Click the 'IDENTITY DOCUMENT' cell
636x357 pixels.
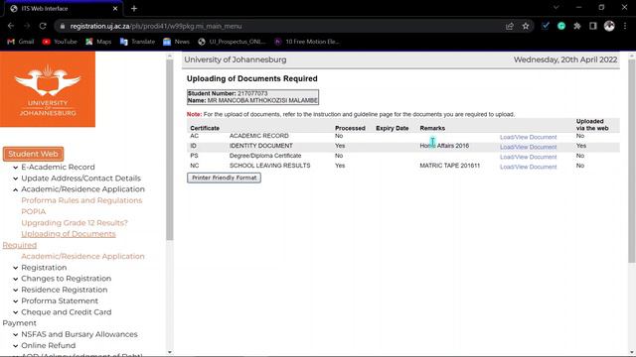coord(260,146)
